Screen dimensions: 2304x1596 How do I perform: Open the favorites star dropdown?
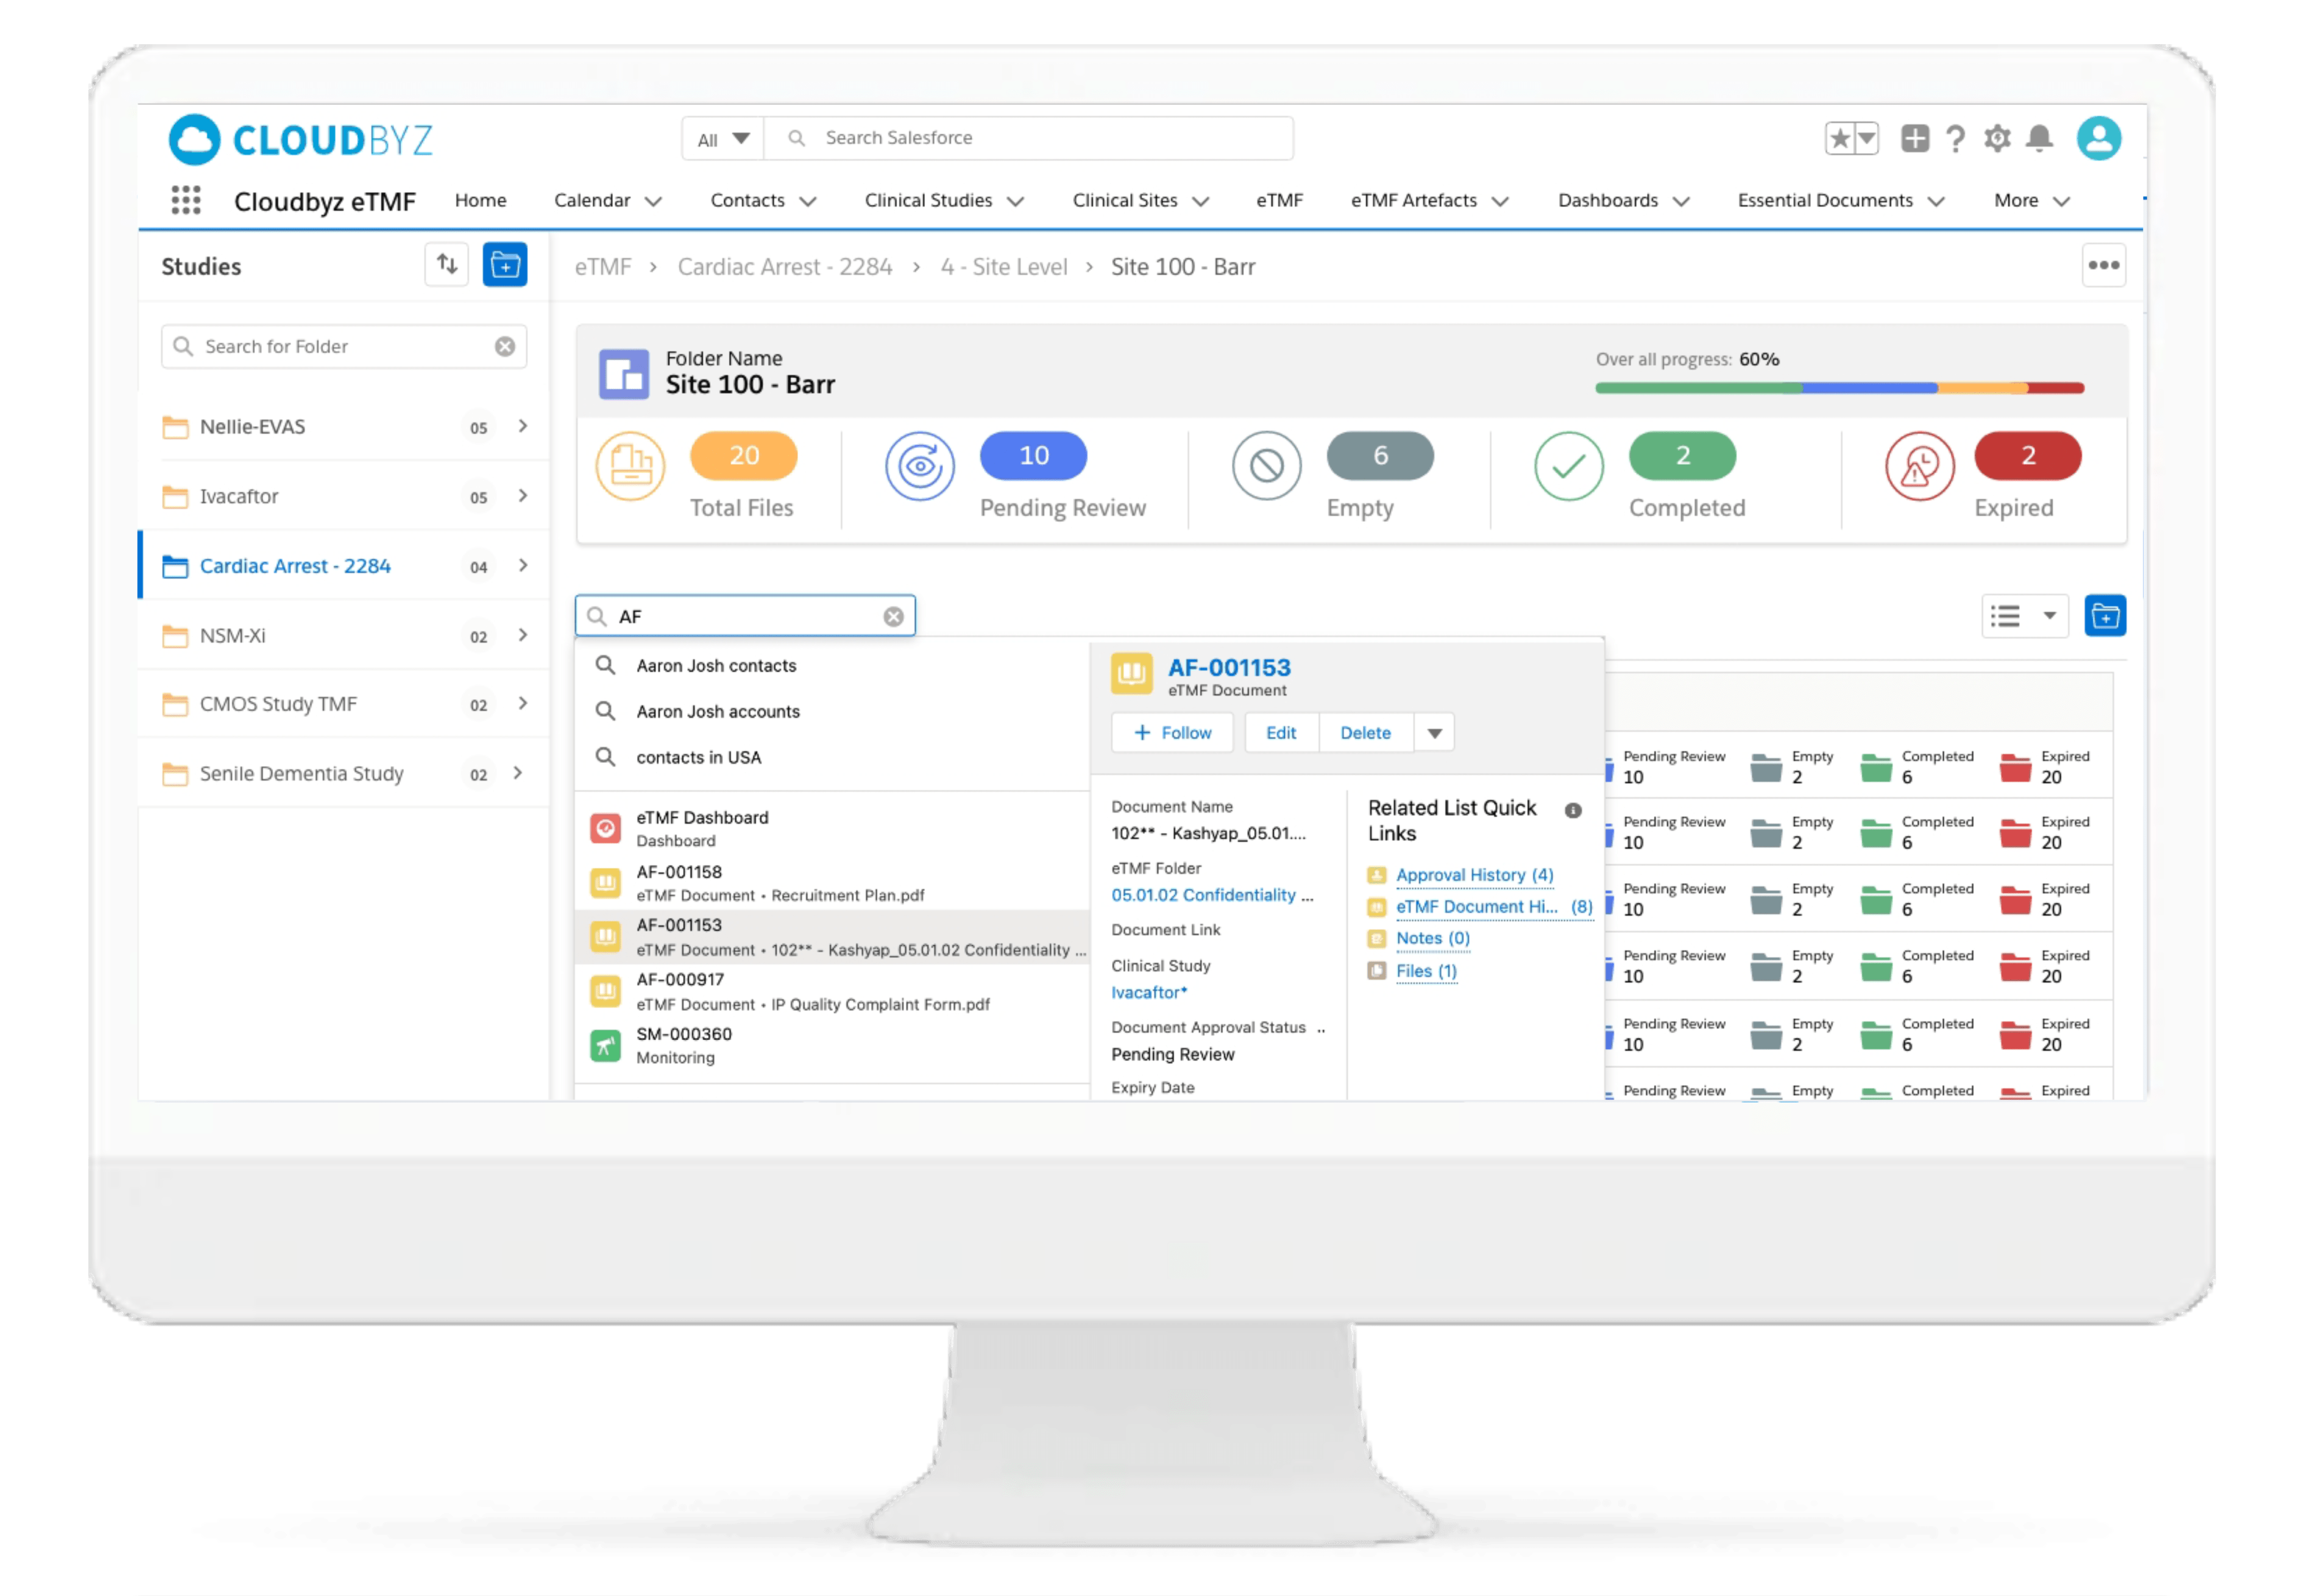click(x=1866, y=138)
